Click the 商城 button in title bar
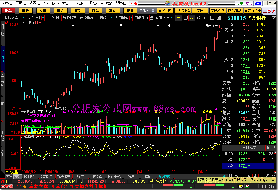279x191 pixels. 249,3
